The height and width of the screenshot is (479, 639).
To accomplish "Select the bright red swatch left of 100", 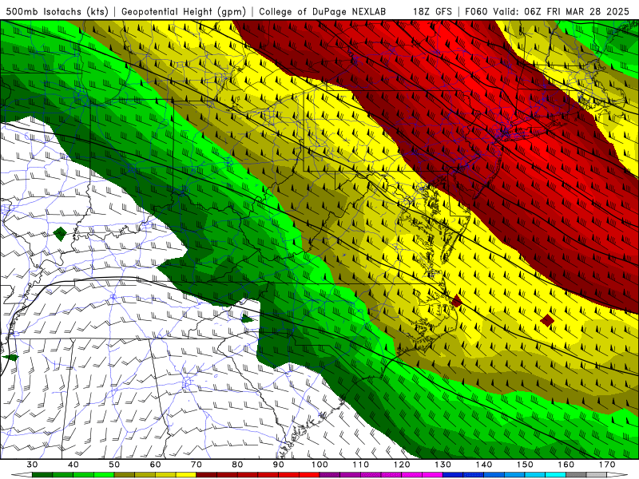I will 309,476.
